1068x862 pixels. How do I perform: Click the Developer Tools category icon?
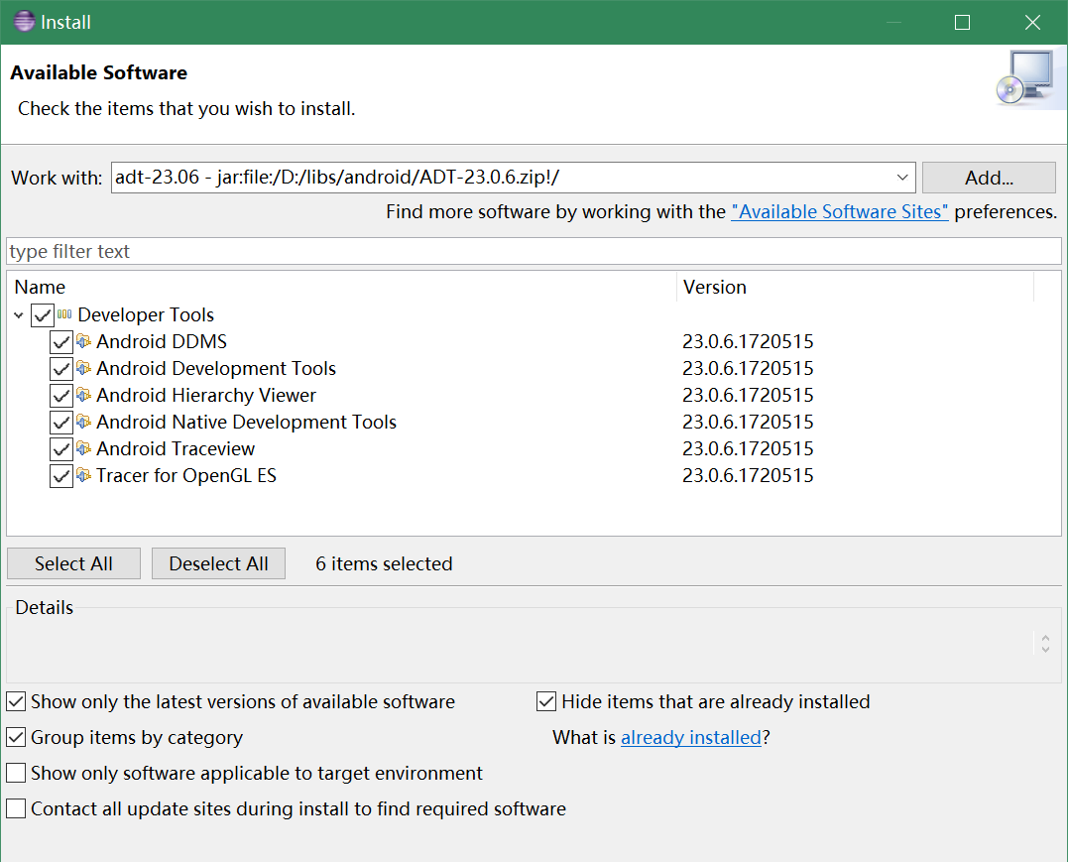64,315
